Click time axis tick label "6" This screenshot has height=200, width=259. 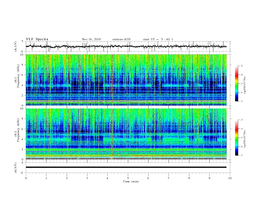point(148,178)
